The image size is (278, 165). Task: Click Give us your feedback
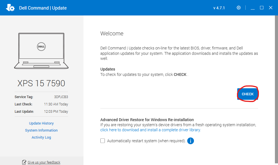pos(44,162)
